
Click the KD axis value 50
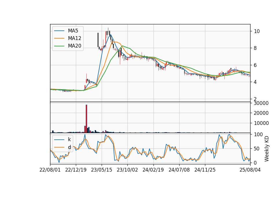point(257,148)
